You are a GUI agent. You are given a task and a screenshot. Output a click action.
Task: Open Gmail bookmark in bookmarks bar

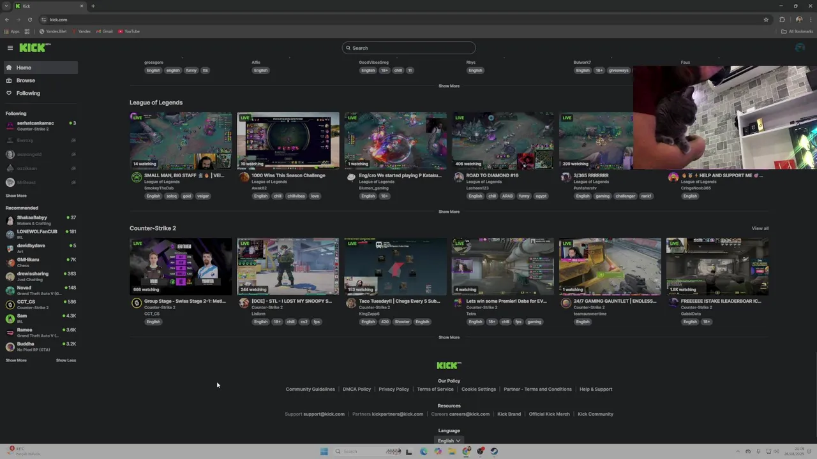pyautogui.click(x=104, y=31)
